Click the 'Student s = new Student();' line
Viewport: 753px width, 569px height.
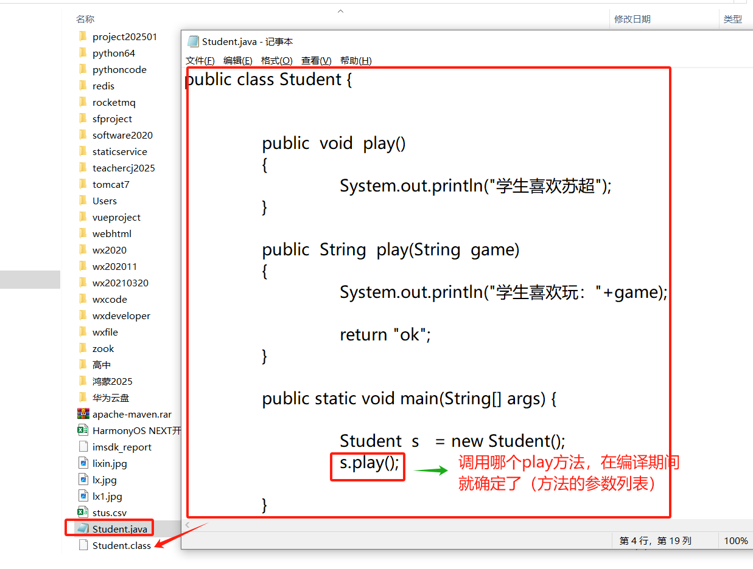[x=452, y=441]
